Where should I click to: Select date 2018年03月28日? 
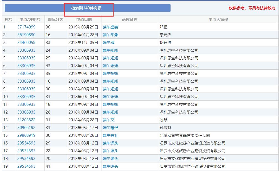[83, 135]
